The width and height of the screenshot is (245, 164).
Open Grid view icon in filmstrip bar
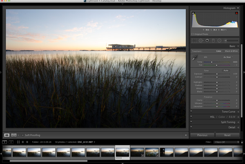(x=18, y=142)
